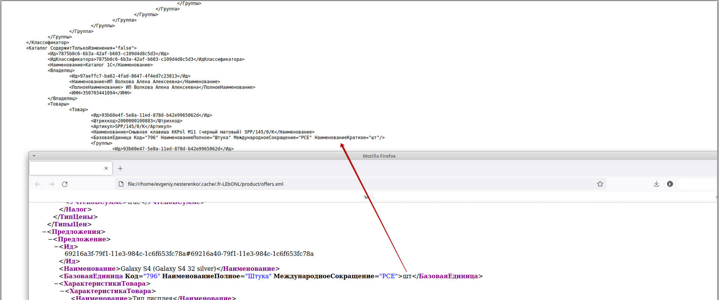Bookmark this page with the star icon
719x300 pixels.
600,184
